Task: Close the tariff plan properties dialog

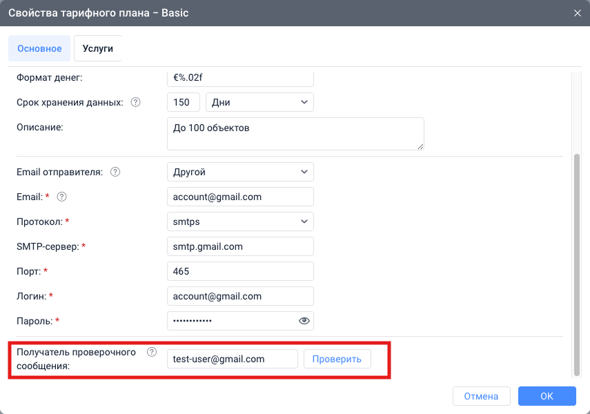Action: (x=577, y=12)
